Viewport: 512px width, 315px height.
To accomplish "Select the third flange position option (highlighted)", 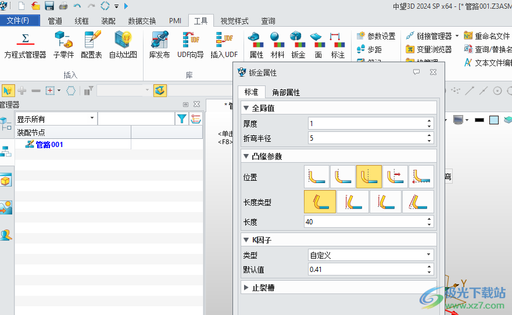I will point(369,177).
